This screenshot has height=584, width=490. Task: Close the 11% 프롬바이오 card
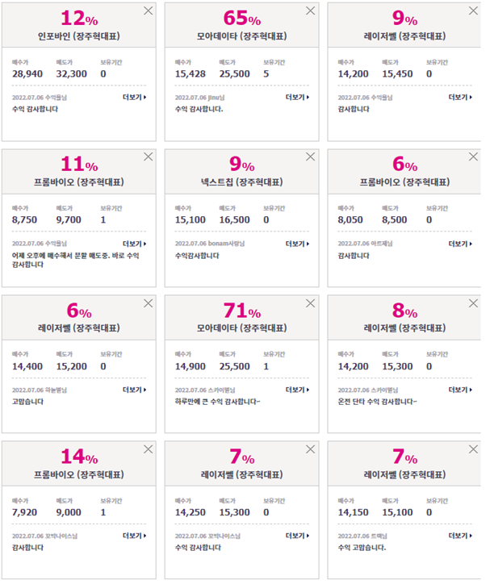(x=149, y=156)
